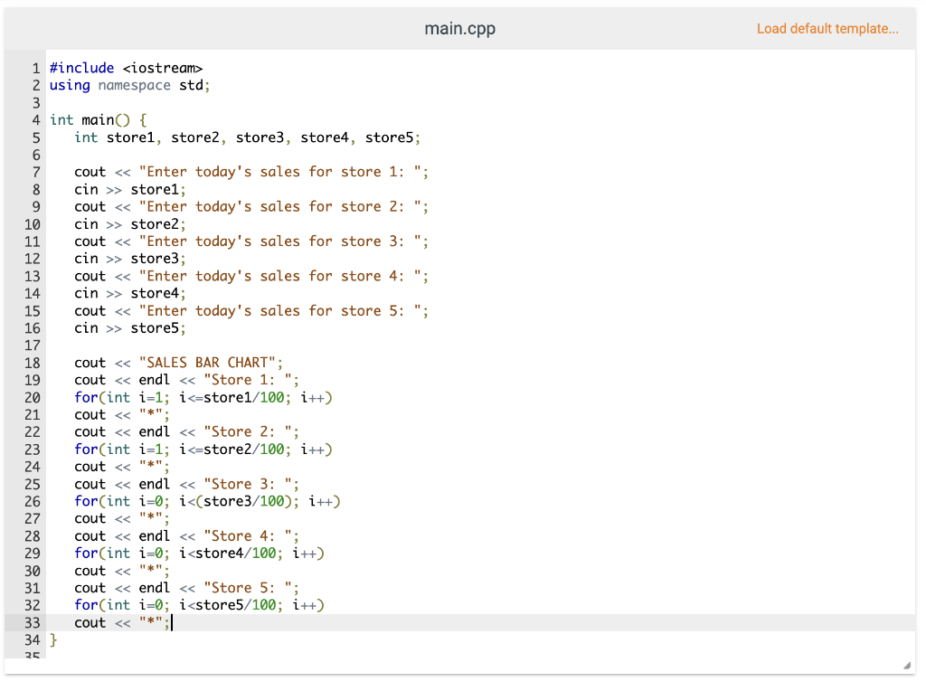Viewport: 926px width, 691px height.
Task: Click the "Store 1: " output line
Action: [186, 381]
